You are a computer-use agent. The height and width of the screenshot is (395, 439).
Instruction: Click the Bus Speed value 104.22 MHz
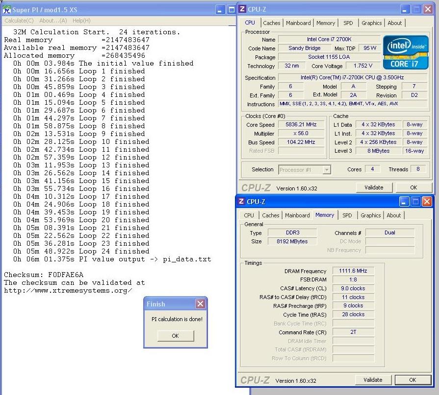301,142
